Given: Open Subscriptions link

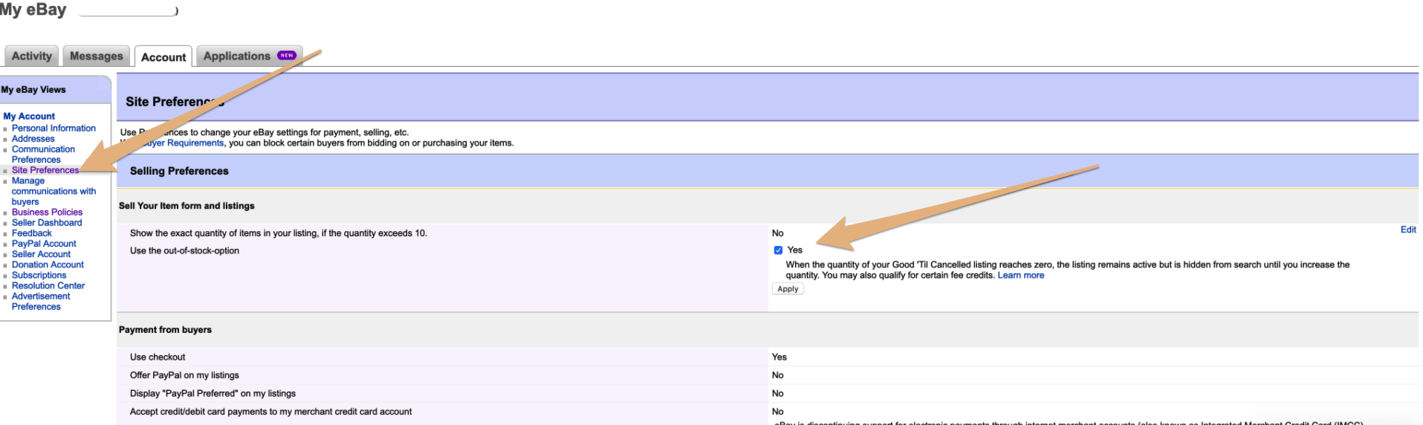Looking at the screenshot, I should click(x=39, y=275).
